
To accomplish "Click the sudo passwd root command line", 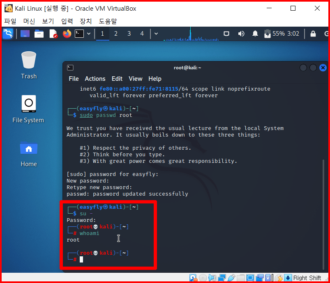I will coord(106,115).
